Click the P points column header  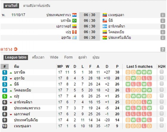point(117,67)
